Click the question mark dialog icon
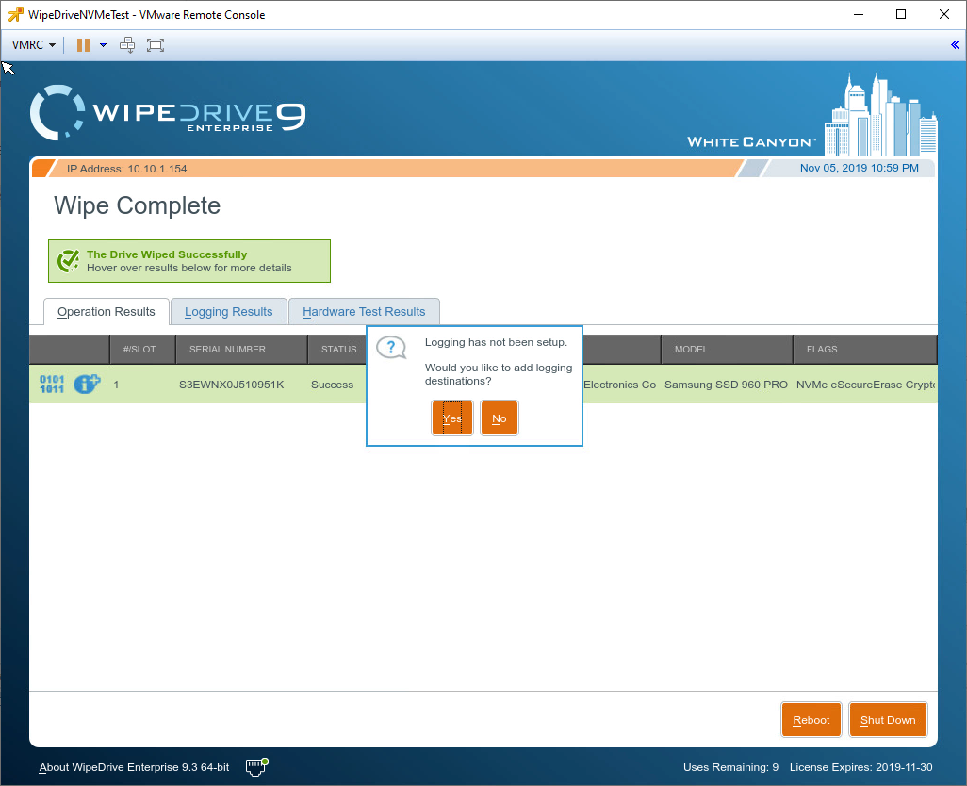Image resolution: width=967 pixels, height=786 pixels. 391,348
